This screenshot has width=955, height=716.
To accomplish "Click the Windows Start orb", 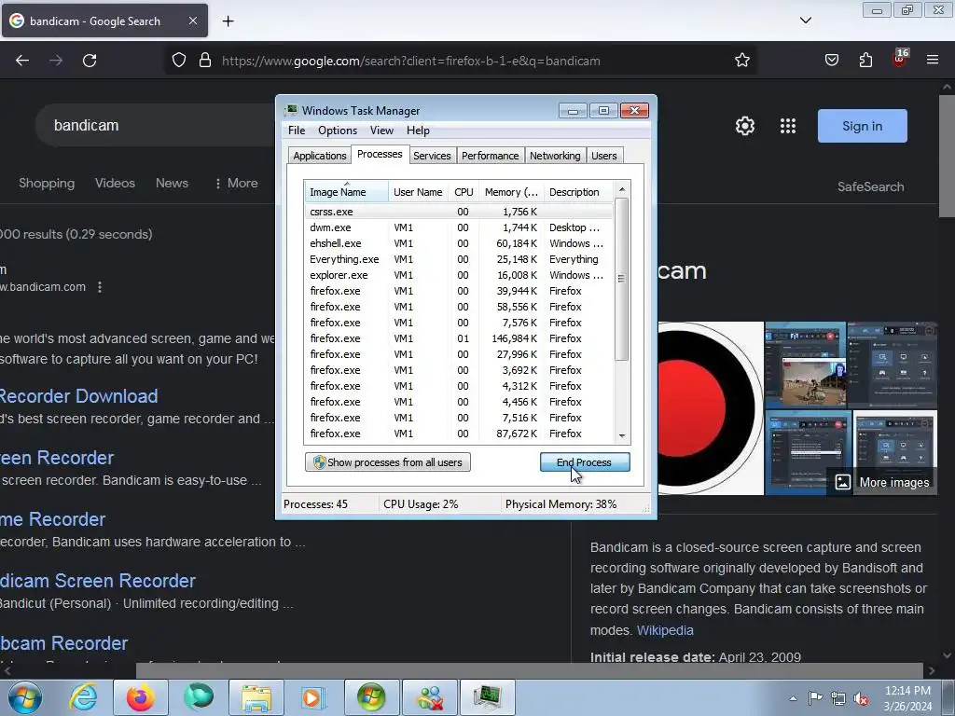I will tap(25, 697).
